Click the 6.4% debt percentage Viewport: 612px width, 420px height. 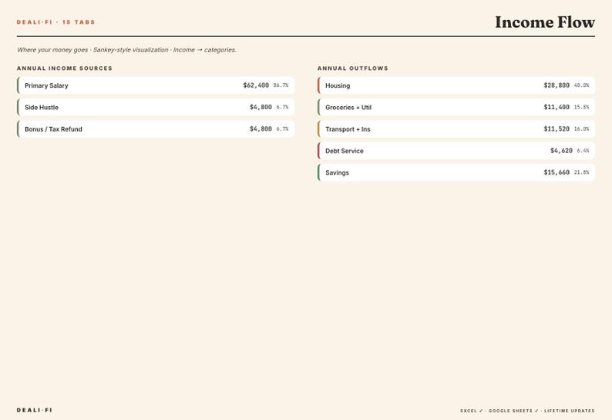point(583,151)
